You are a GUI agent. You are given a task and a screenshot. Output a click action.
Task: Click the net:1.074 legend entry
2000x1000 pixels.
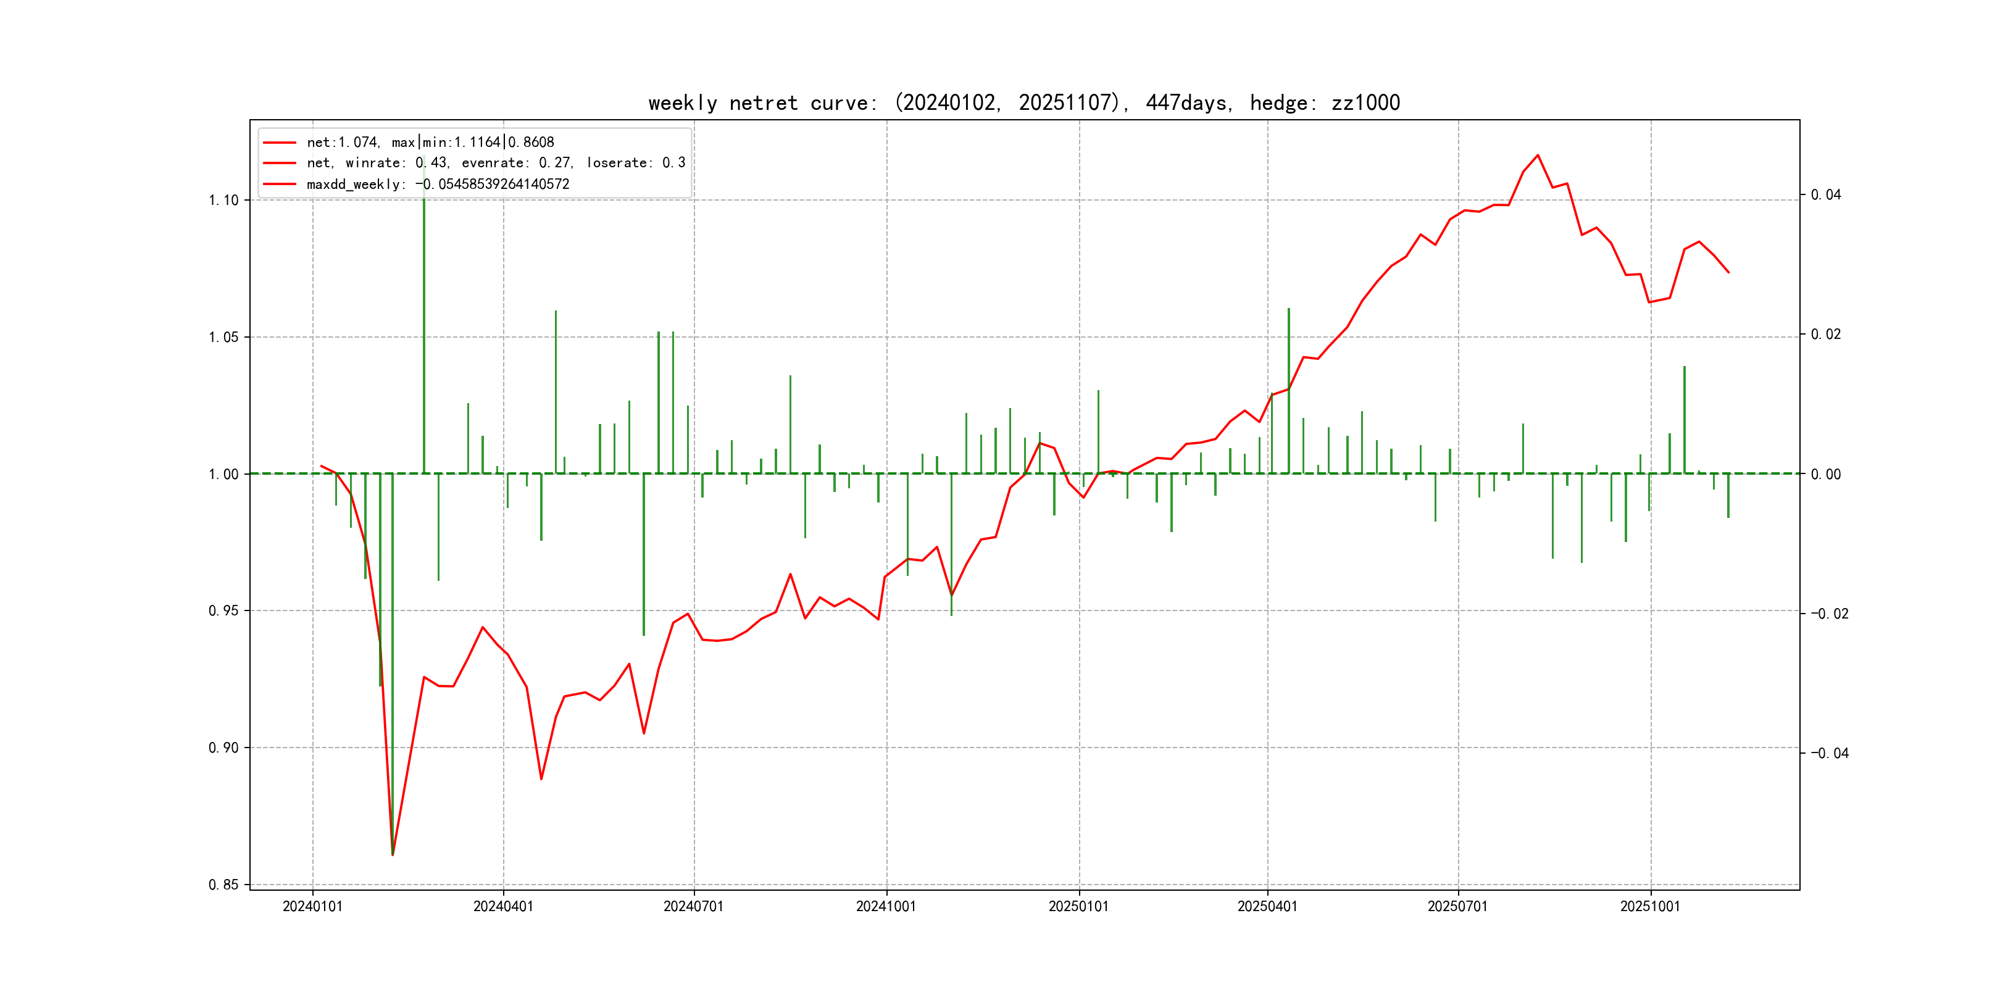tap(430, 142)
